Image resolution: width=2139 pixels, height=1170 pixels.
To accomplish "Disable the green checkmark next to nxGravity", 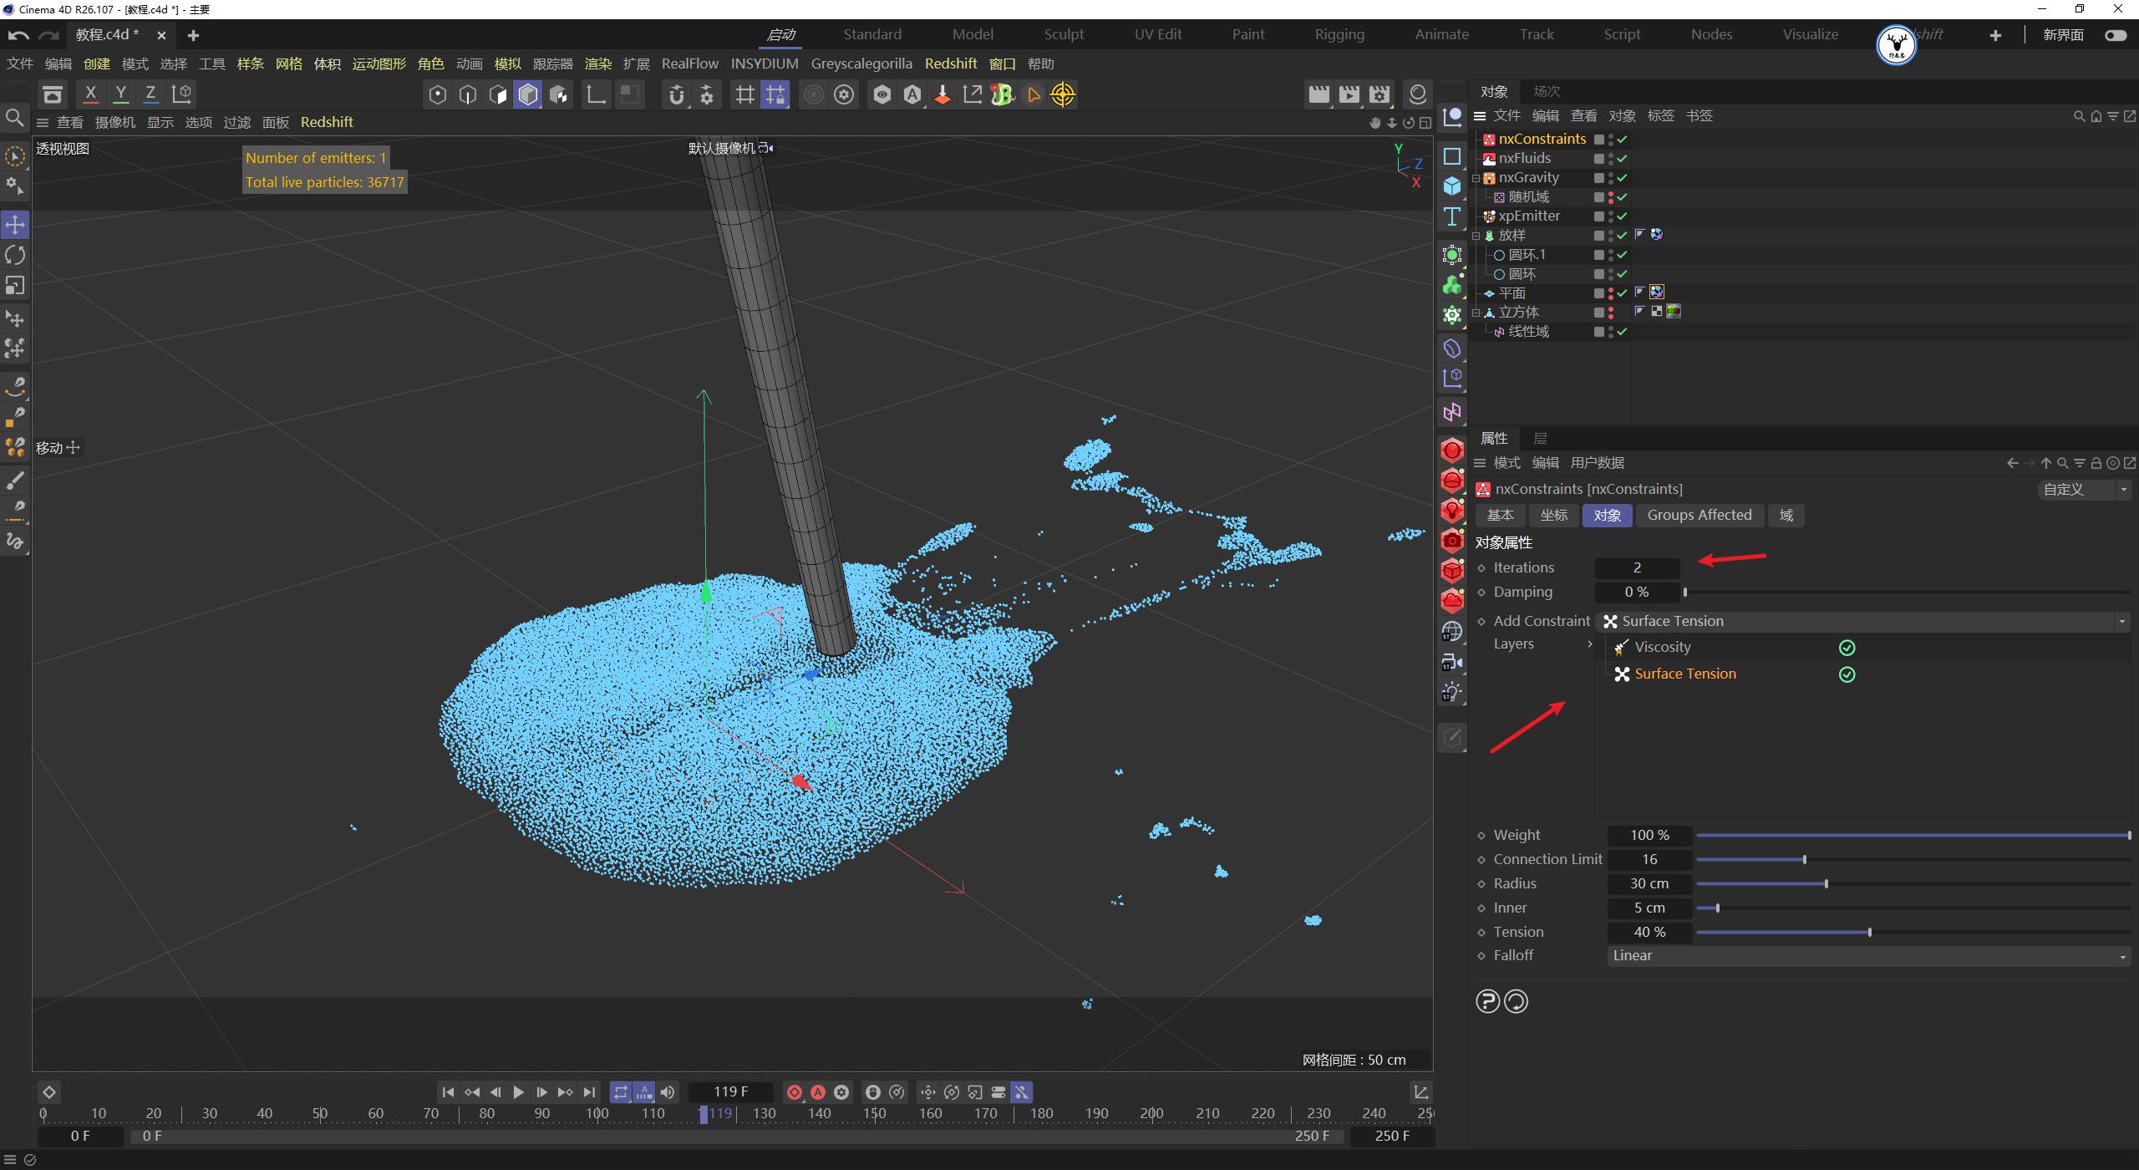I will [1621, 177].
